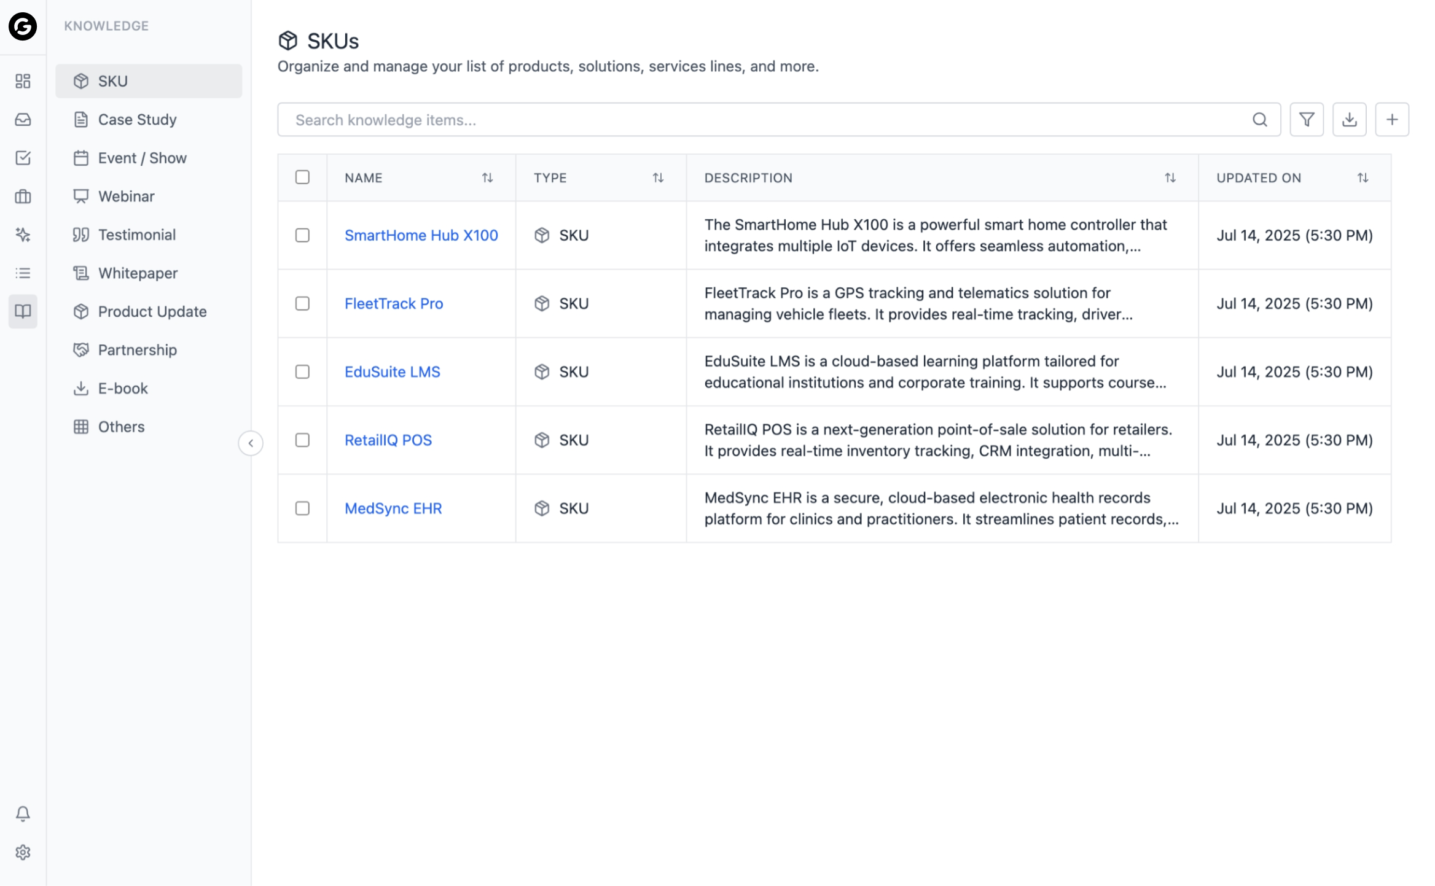The image size is (1435, 886).
Task: Open notifications bell in left rail
Action: (23, 814)
